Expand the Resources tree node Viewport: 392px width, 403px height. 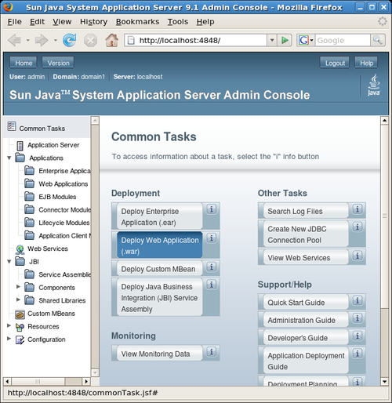pyautogui.click(x=9, y=325)
